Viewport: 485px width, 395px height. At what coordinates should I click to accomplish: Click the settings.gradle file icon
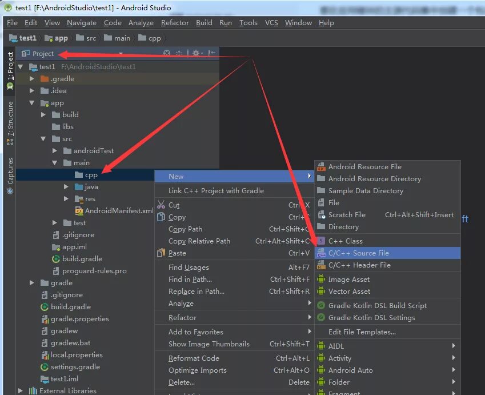[45, 367]
